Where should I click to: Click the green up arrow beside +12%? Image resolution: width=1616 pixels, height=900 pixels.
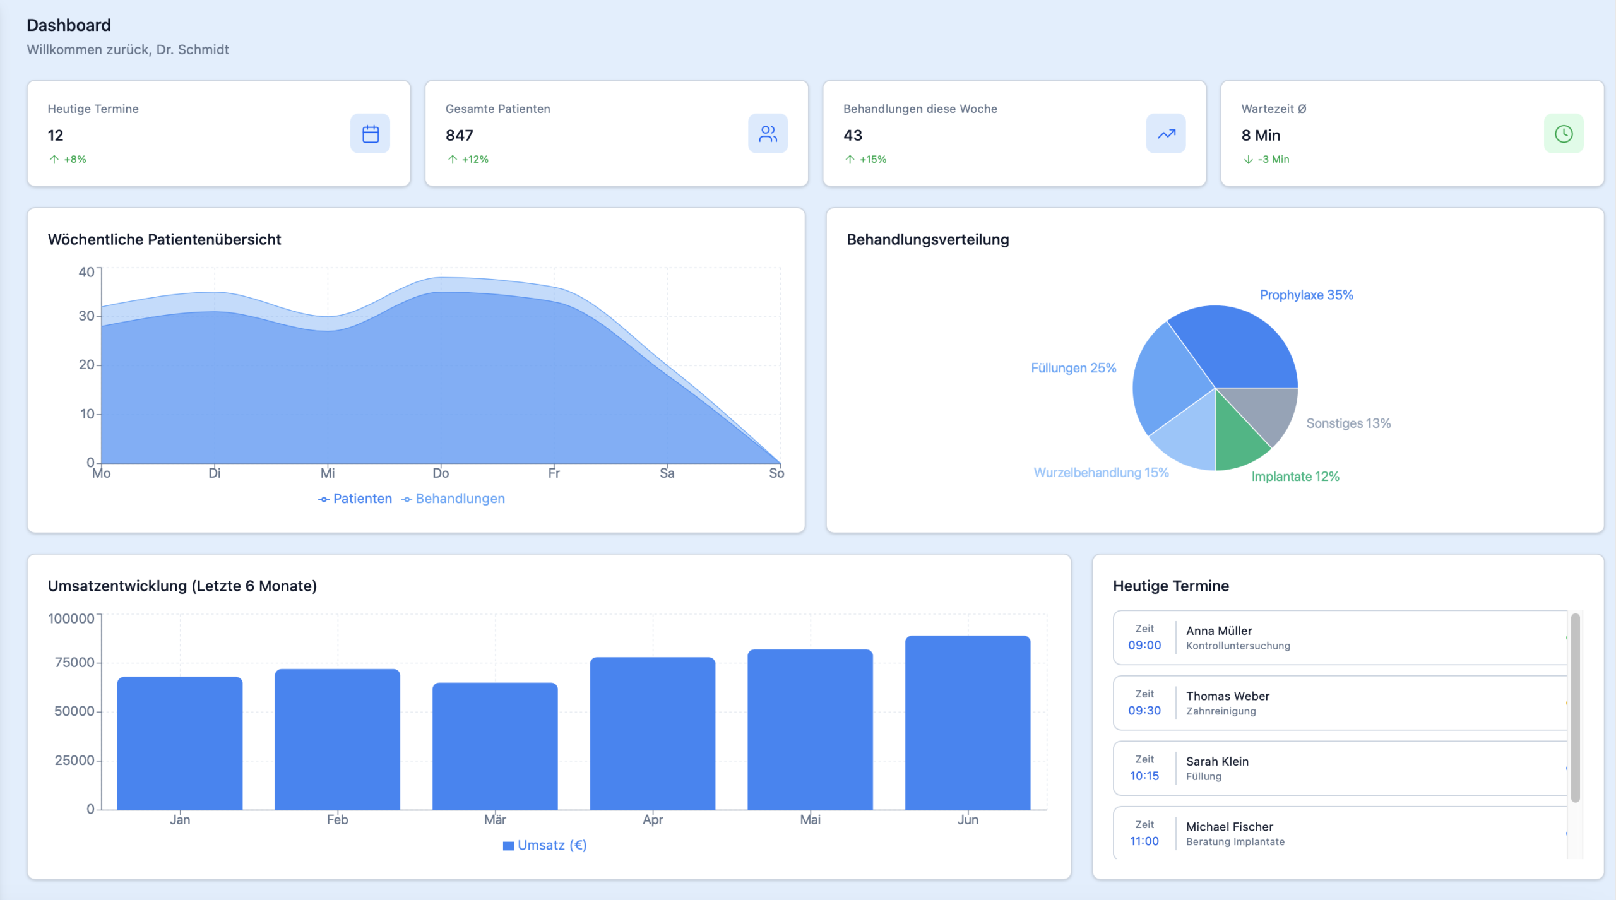[x=453, y=160]
